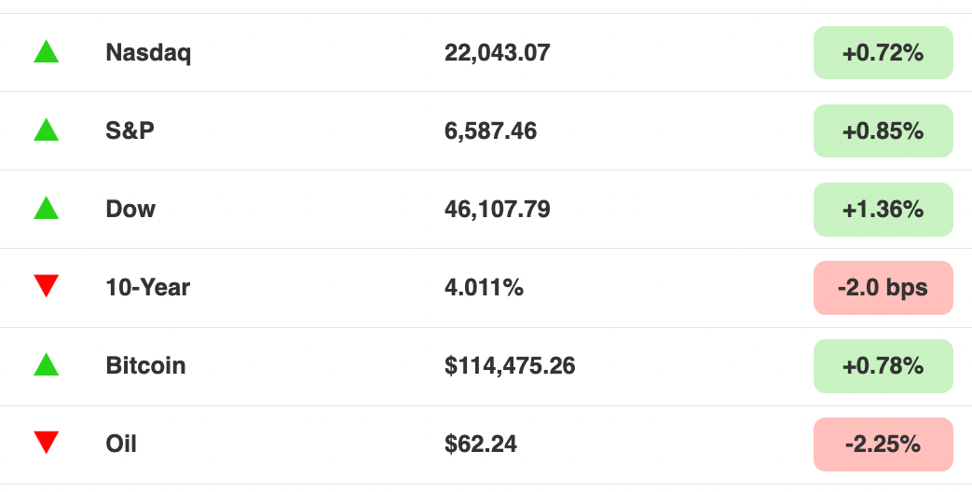Select the Dow row label
Viewport: 972px width, 492px height.
point(130,209)
